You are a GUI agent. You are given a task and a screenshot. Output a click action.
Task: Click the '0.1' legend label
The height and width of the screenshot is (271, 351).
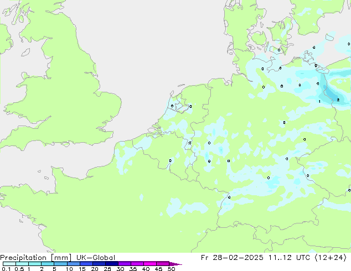pos(6,269)
